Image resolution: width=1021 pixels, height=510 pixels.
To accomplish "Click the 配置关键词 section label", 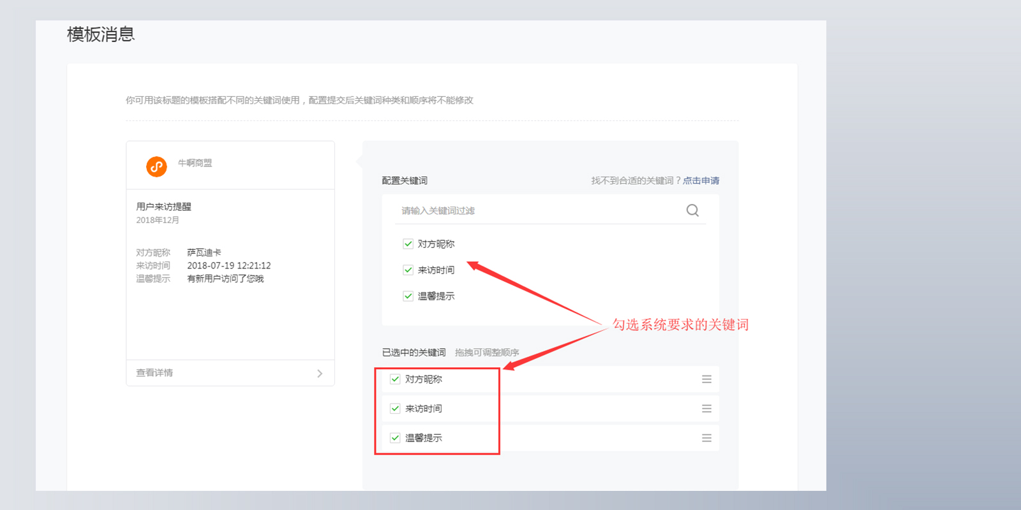I will 405,180.
